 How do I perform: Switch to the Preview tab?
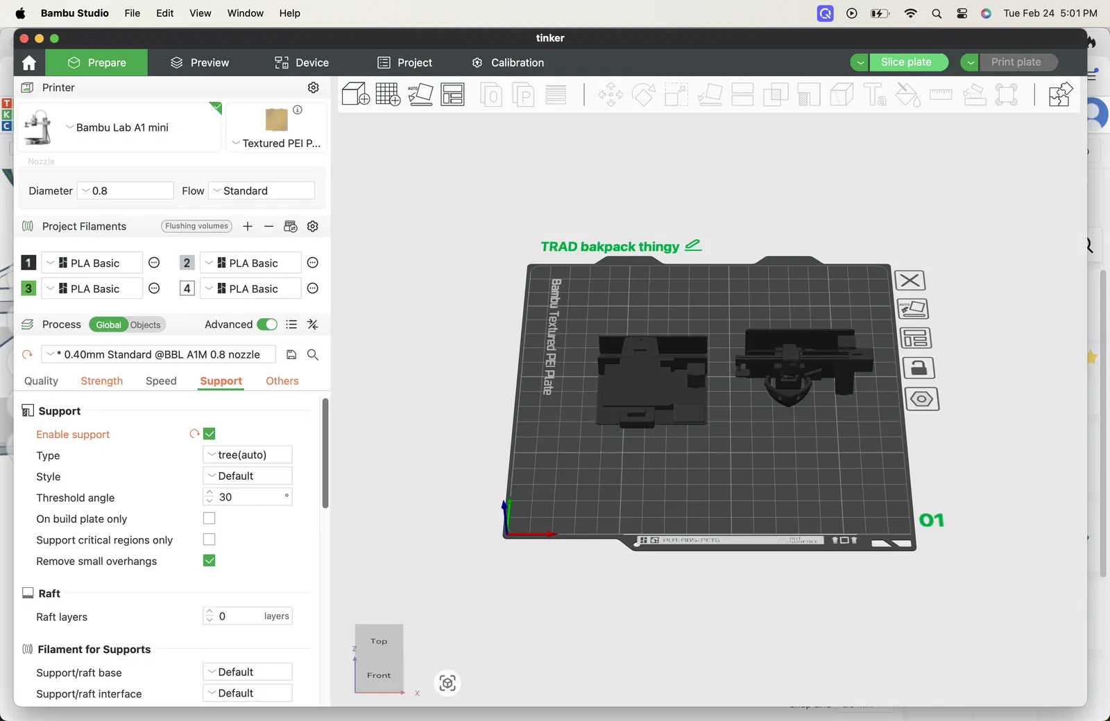(x=200, y=62)
